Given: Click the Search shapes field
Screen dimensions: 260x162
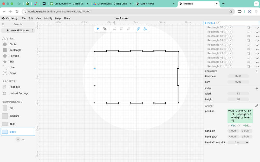Looking at the screenshot, I should coord(18,24).
